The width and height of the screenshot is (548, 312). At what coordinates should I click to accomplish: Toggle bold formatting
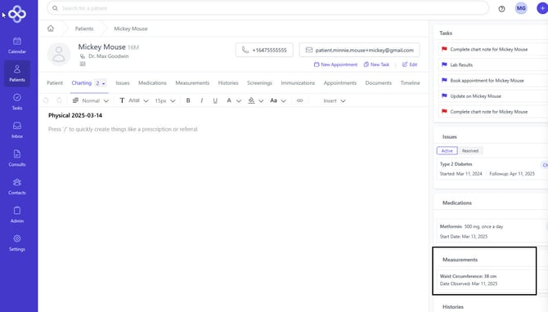point(188,100)
